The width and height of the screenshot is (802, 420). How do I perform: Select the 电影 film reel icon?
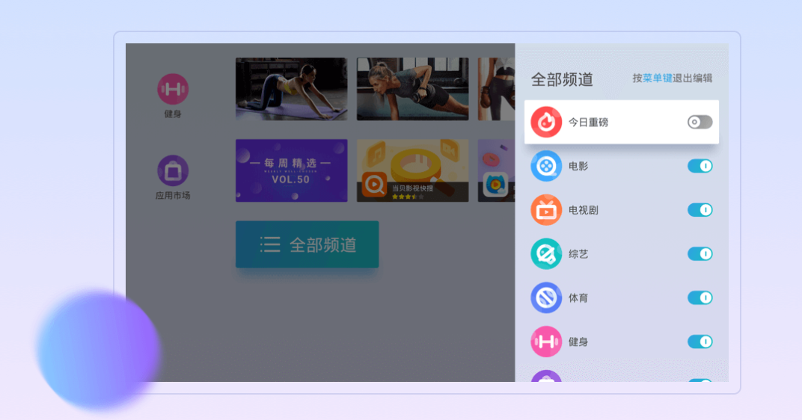click(546, 166)
